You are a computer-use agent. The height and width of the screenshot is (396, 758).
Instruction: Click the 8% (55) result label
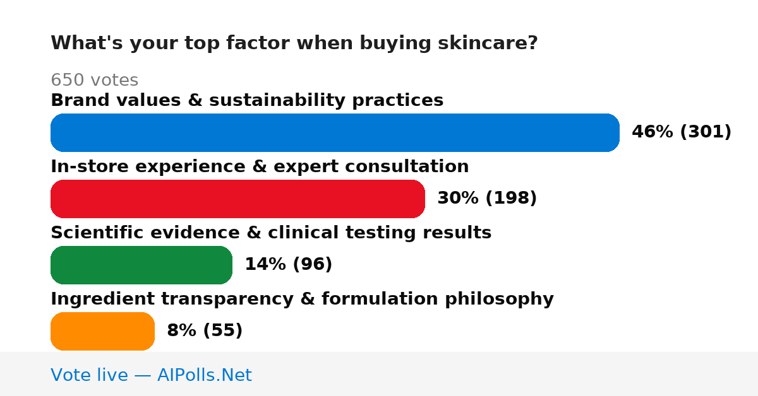(205, 330)
